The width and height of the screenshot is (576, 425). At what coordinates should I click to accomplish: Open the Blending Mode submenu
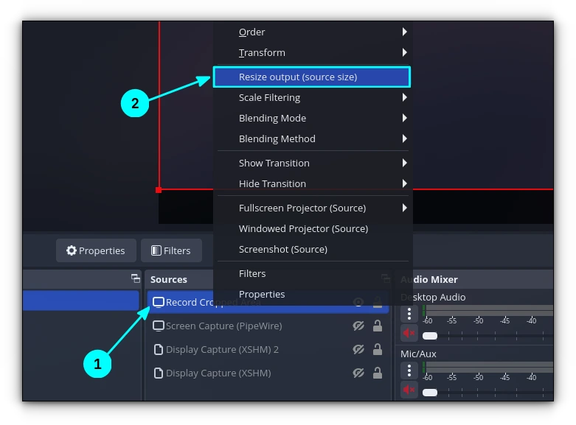(313, 118)
